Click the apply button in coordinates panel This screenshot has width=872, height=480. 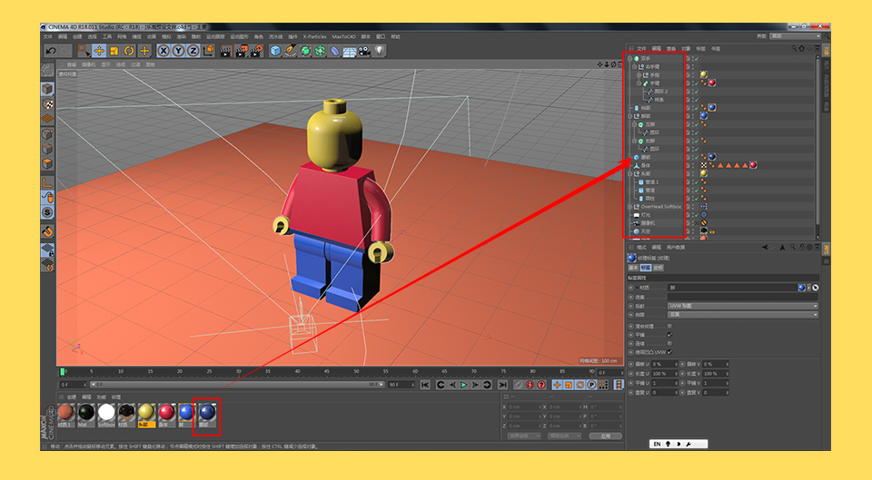[x=606, y=436]
